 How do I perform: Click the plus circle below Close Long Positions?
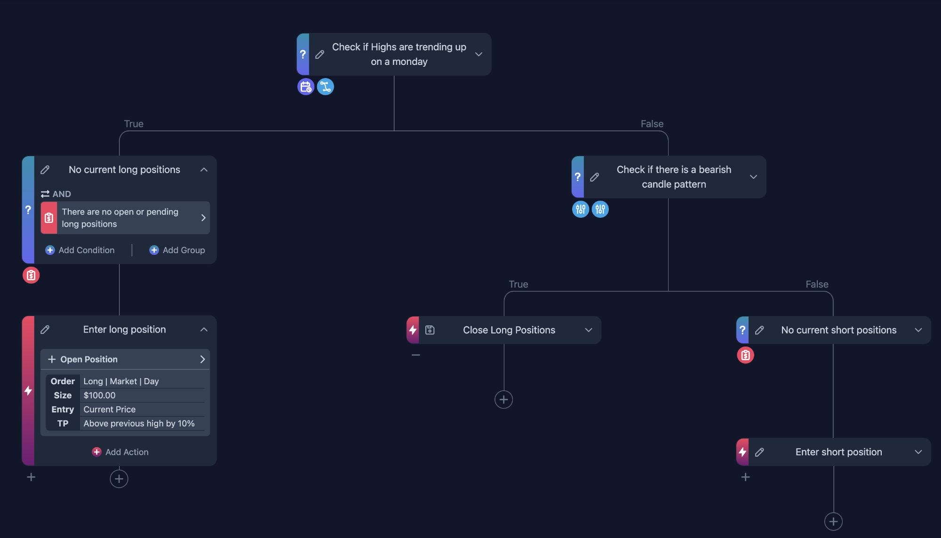click(x=503, y=399)
